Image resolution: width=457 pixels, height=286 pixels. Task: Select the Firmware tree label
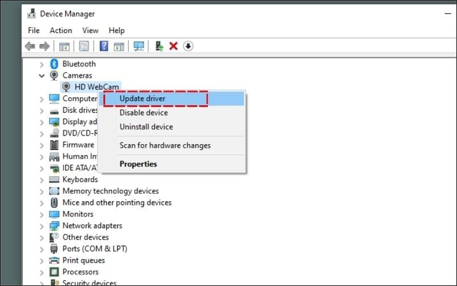(78, 145)
